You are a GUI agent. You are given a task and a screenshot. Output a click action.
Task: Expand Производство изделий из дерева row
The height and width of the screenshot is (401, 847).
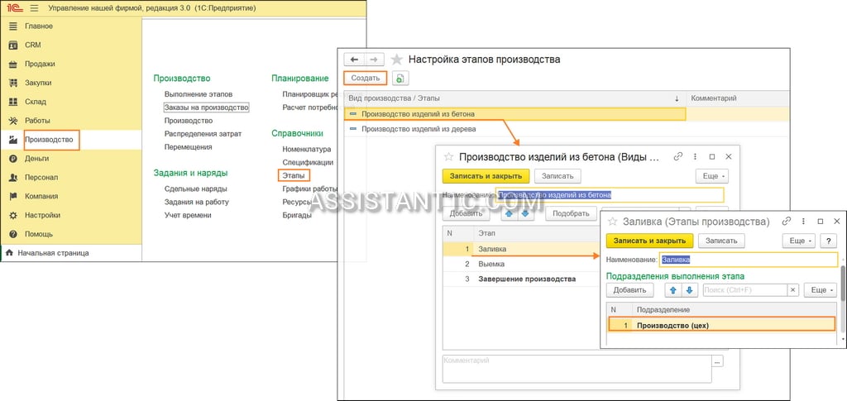[x=353, y=129]
